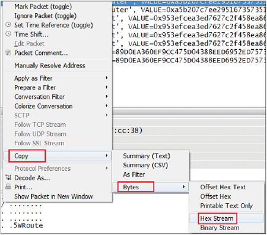Open the Bytes submenu
The width and height of the screenshot is (267, 235).
150,187
